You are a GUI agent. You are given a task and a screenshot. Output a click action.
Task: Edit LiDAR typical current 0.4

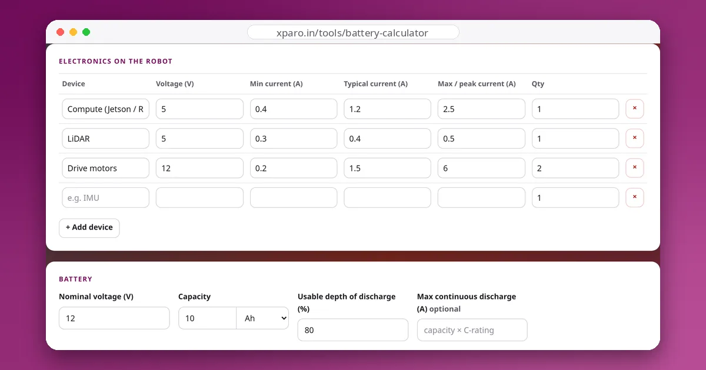[x=387, y=139]
